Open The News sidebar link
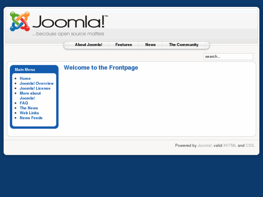The height and width of the screenshot is (197, 263). coord(29,108)
